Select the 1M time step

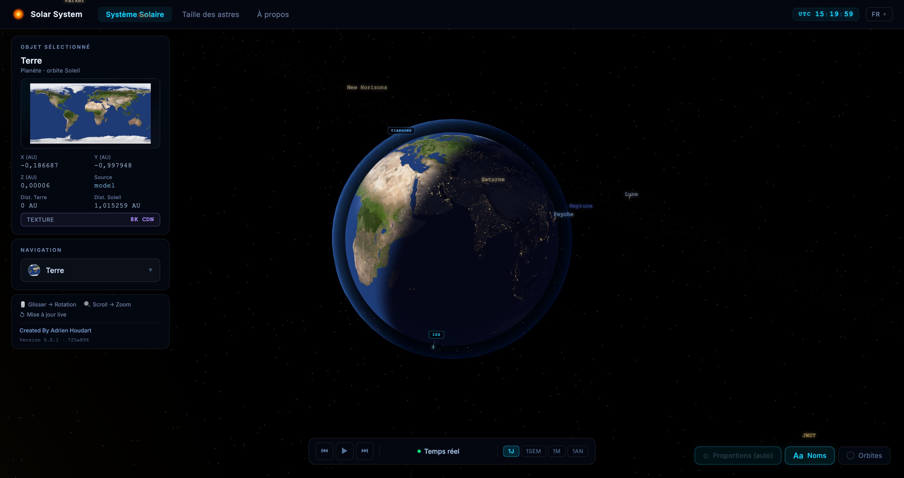557,451
